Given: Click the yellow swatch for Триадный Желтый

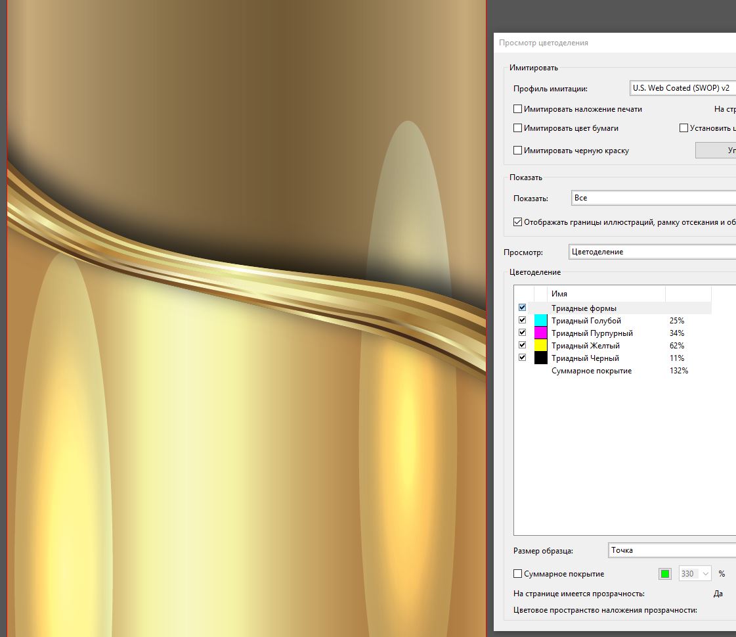Looking at the screenshot, I should [541, 346].
